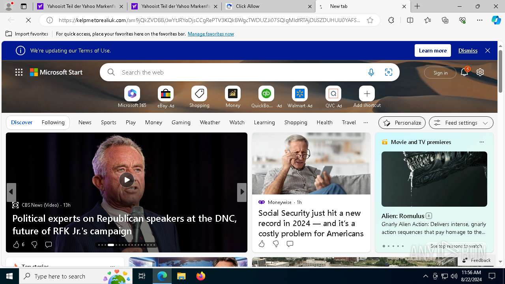Image resolution: width=505 pixels, height=284 pixels.
Task: Select the Gaming category tab
Action: pyautogui.click(x=181, y=123)
